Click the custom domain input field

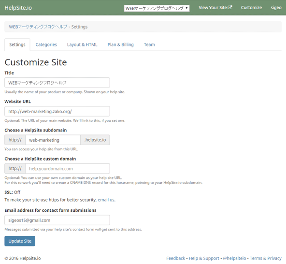(68, 169)
